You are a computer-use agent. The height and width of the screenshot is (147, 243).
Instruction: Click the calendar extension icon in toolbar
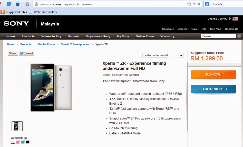pyautogui.click(x=9, y=4)
